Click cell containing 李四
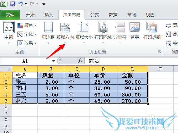The image size is (178, 133). tap(25, 88)
